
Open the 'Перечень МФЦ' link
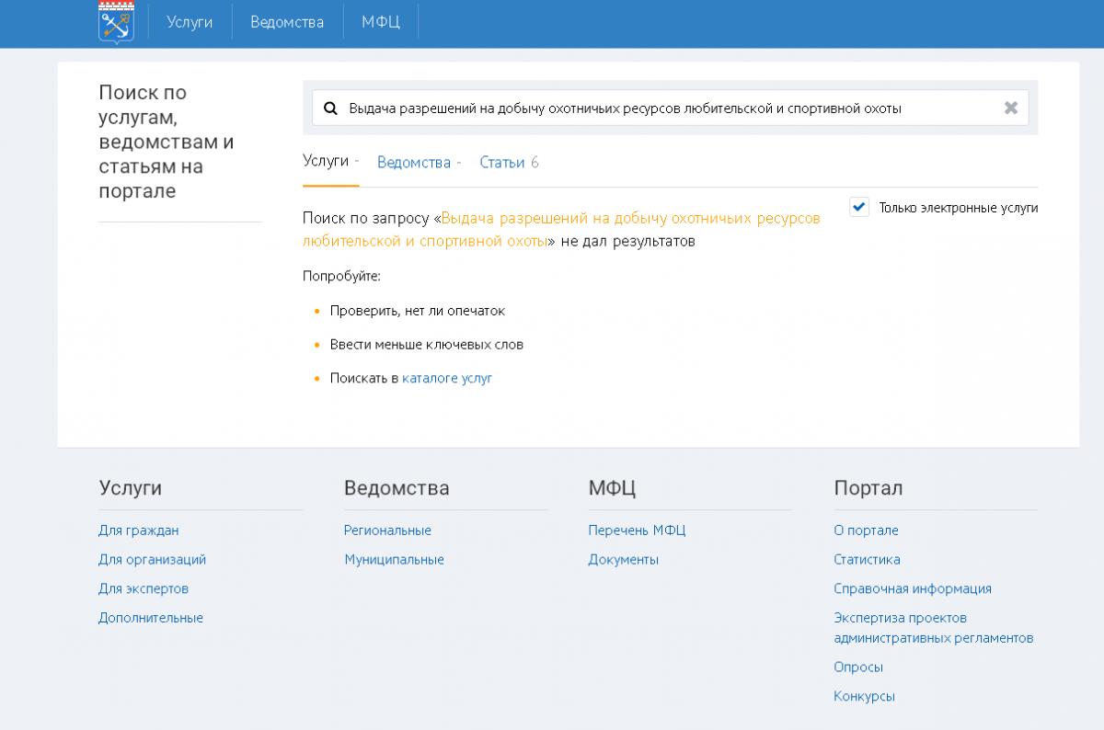tap(637, 530)
